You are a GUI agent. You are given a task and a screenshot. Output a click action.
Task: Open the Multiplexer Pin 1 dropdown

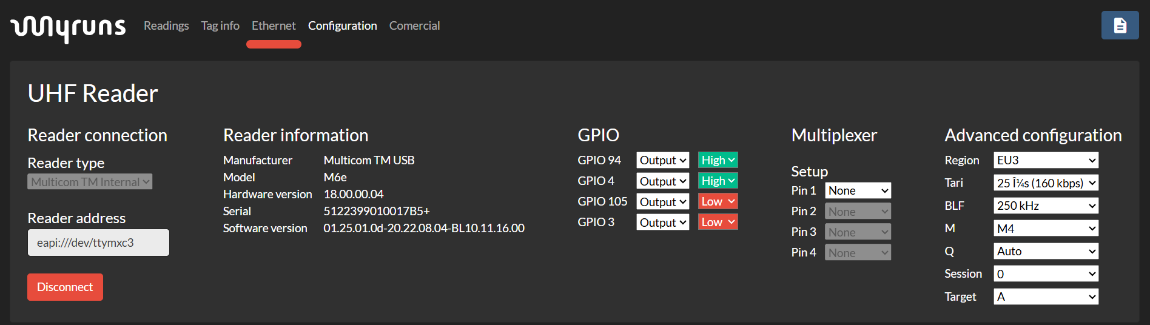tap(858, 190)
